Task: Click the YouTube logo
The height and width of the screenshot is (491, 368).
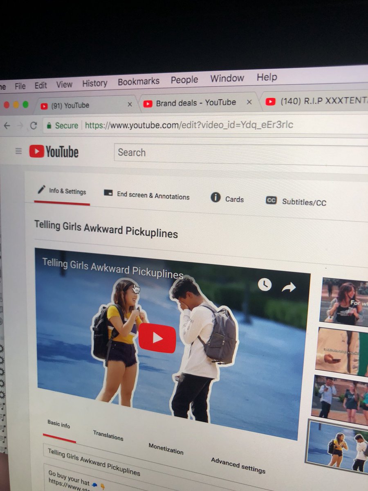Action: point(54,152)
